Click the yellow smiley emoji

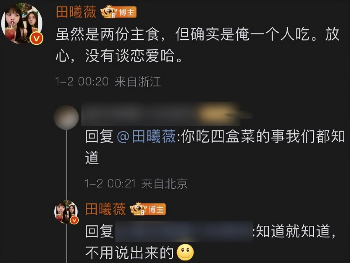point(185,252)
